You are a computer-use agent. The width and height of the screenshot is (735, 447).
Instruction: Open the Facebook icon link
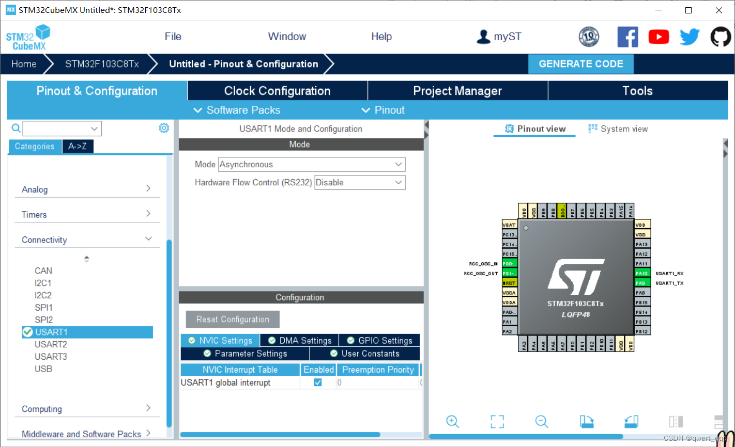tap(627, 37)
